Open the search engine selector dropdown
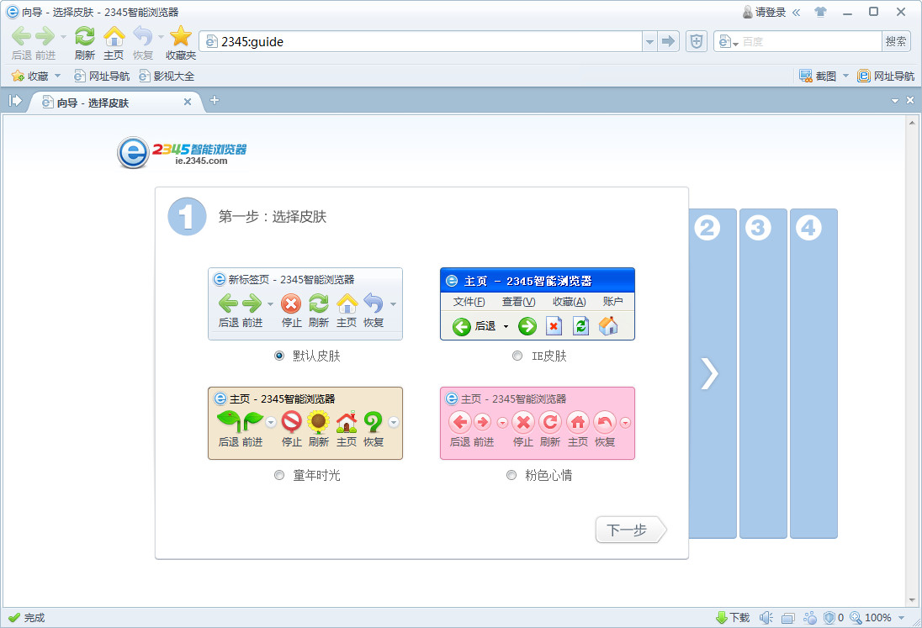This screenshot has width=922, height=628. (x=729, y=42)
